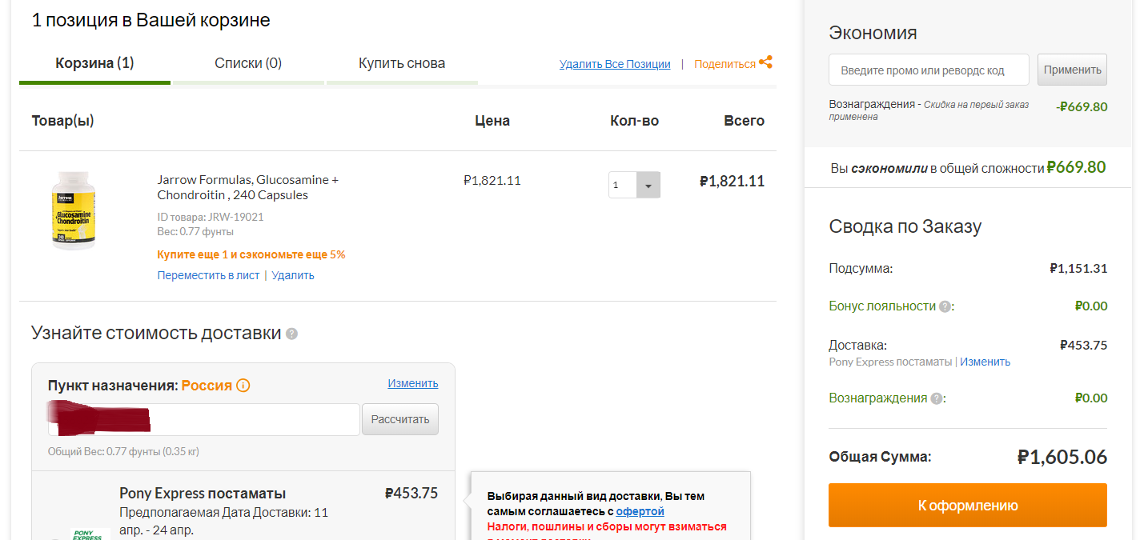Open the Купить снова tab
The width and height of the screenshot is (1144, 540).
coord(402,63)
